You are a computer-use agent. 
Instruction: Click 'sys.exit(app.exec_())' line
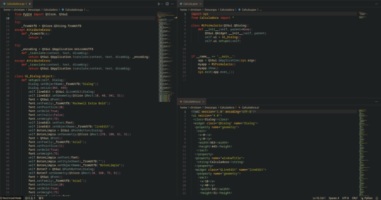click(216, 72)
